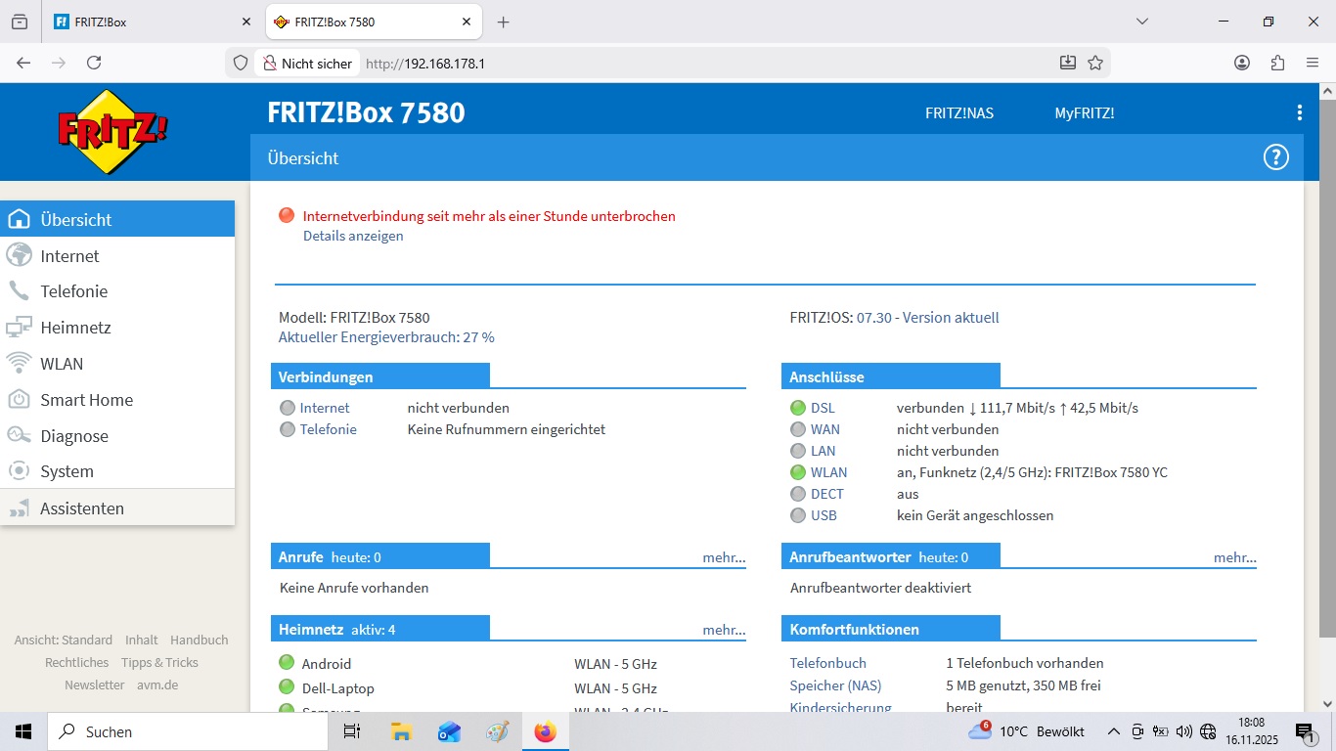Open the three-dot menu in FRITZ!Box header
The height and width of the screenshot is (751, 1336).
(1299, 112)
